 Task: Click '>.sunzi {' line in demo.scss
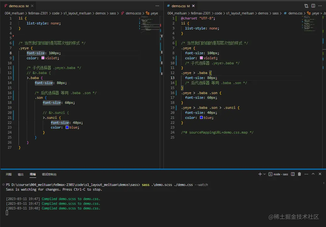[52, 118]
